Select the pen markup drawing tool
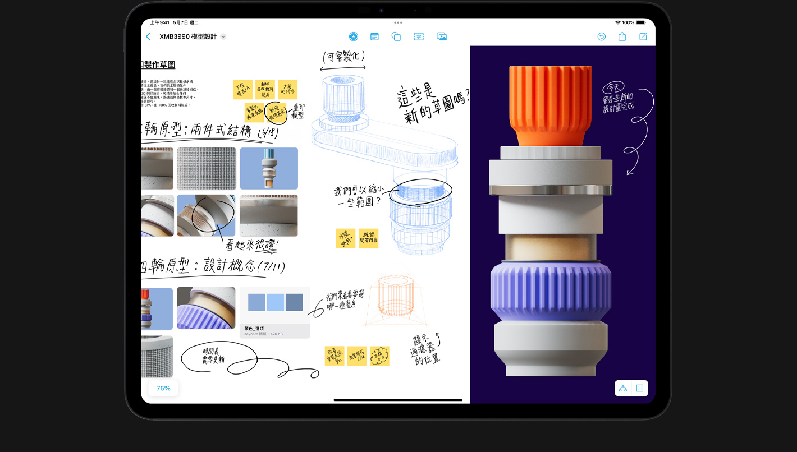 [353, 36]
